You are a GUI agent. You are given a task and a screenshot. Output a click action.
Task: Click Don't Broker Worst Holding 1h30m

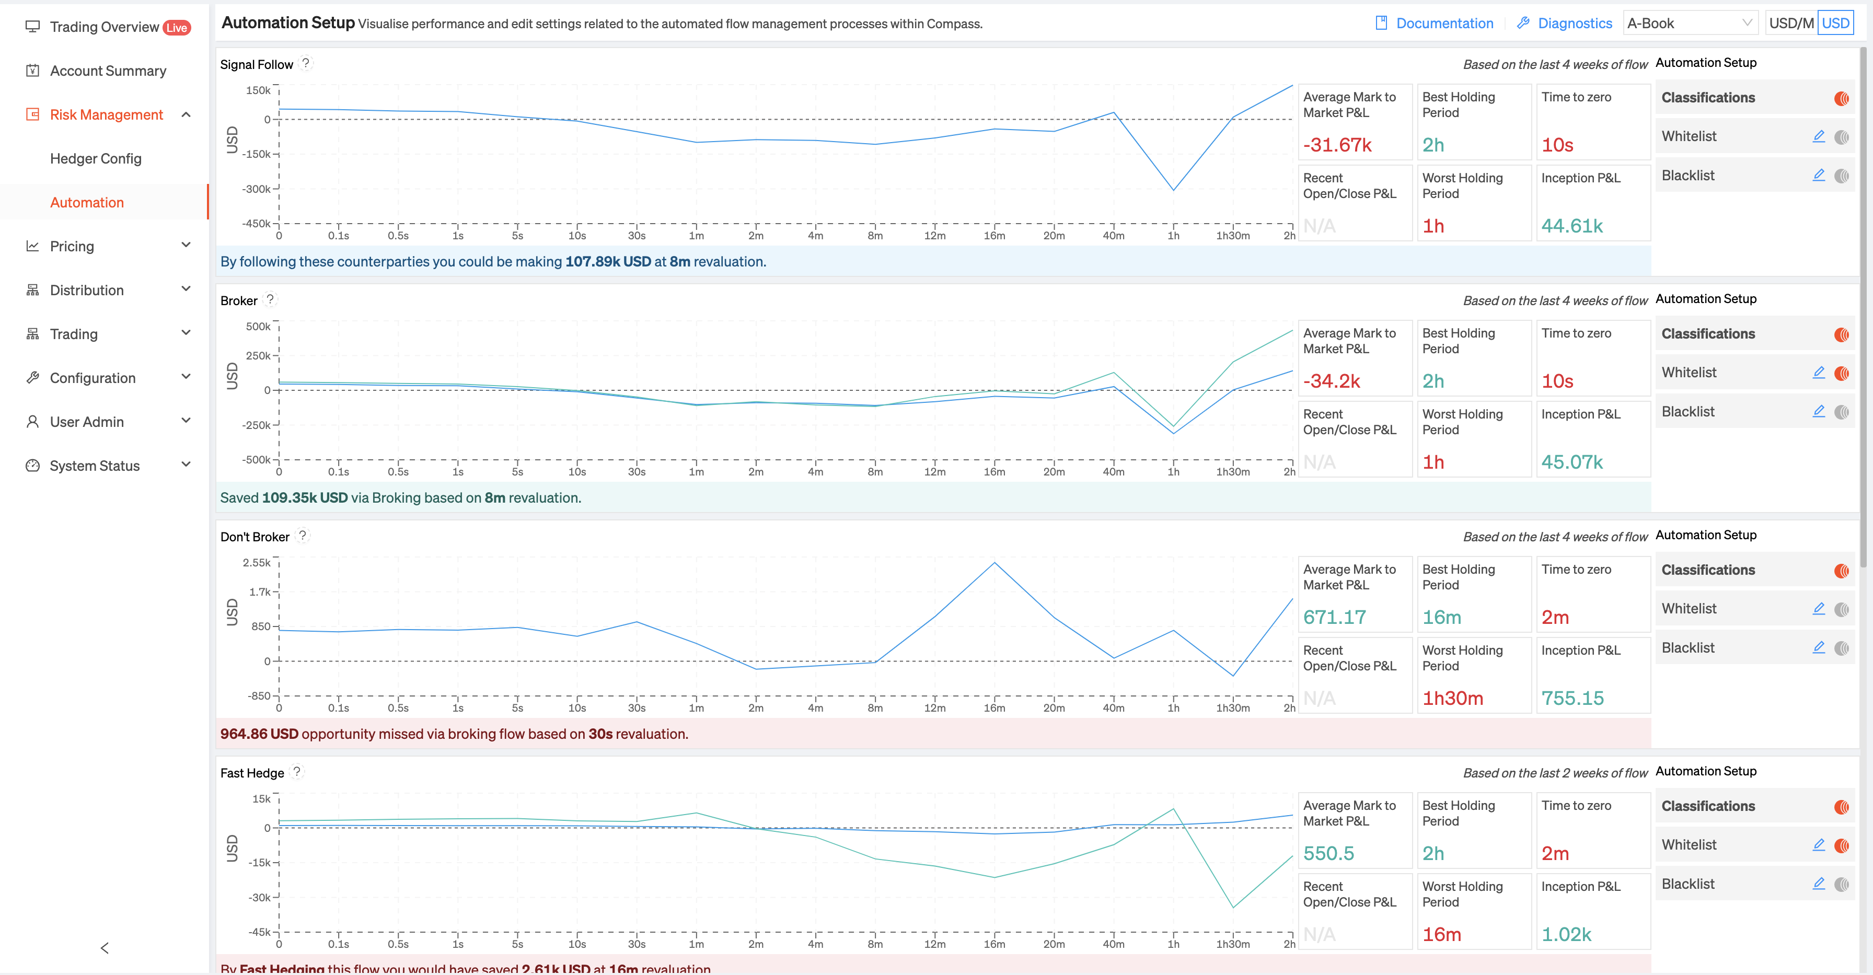(1452, 698)
